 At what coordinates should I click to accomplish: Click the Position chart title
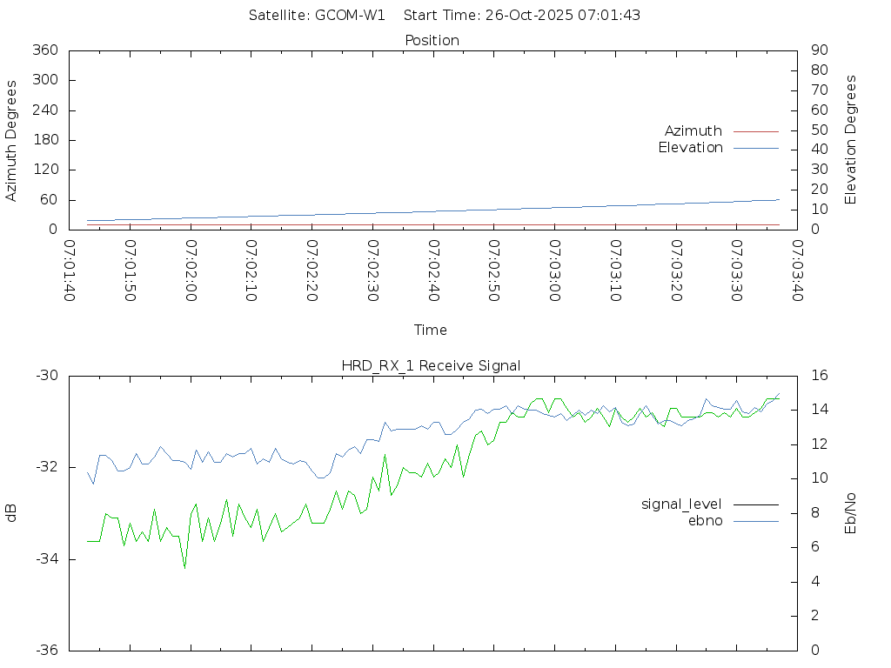coord(432,40)
